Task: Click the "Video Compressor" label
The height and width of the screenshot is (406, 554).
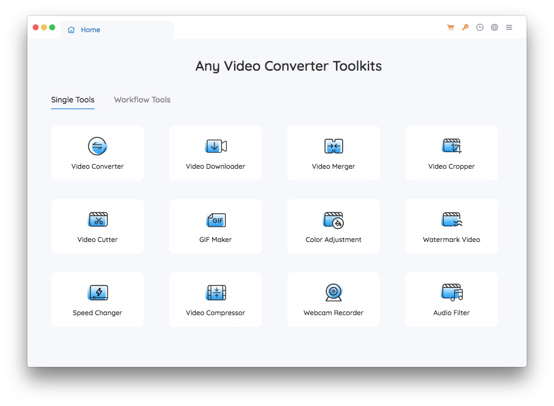Action: tap(216, 313)
